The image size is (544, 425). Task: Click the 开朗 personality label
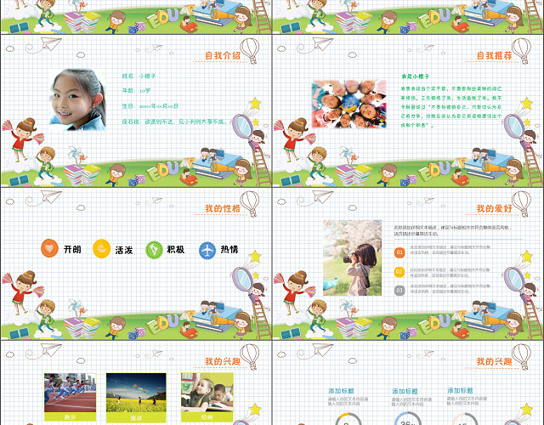(72, 249)
